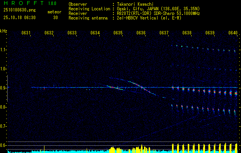
Task: Click the trace crossing point near 0636
Action: point(142,88)
